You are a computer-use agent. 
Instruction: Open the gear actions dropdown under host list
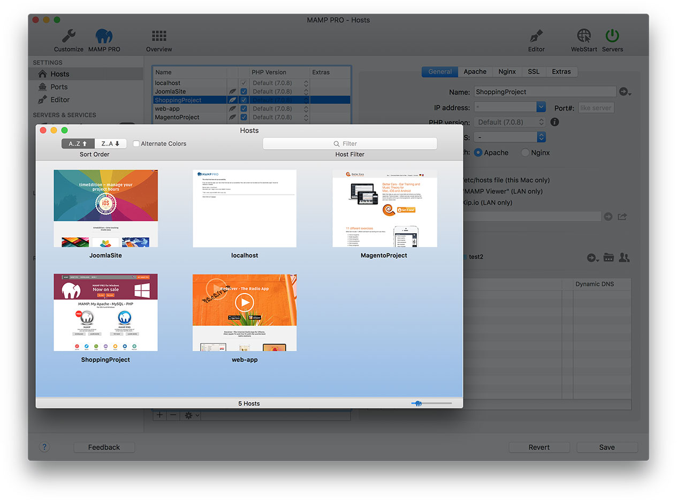coord(191,415)
